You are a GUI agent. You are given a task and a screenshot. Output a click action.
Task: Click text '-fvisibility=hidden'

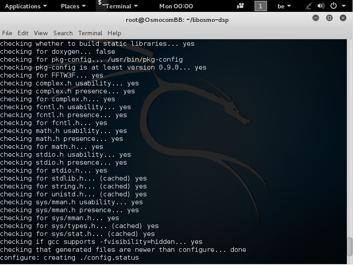(x=137, y=242)
